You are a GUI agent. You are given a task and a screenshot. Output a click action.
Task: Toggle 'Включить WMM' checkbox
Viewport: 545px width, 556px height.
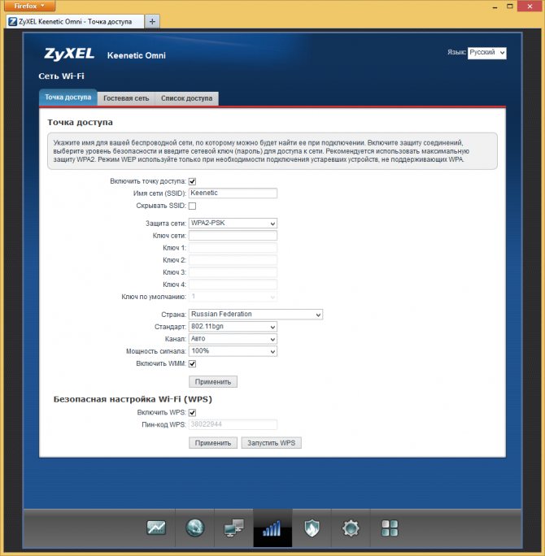pyautogui.click(x=192, y=363)
